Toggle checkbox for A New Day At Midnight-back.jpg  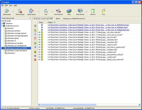tap(42, 30)
